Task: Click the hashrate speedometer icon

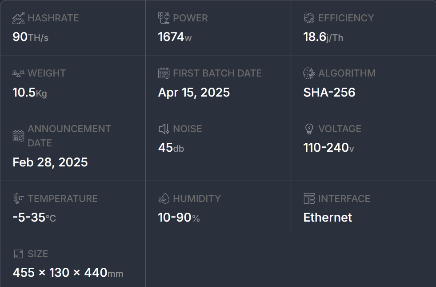Action: (19, 18)
